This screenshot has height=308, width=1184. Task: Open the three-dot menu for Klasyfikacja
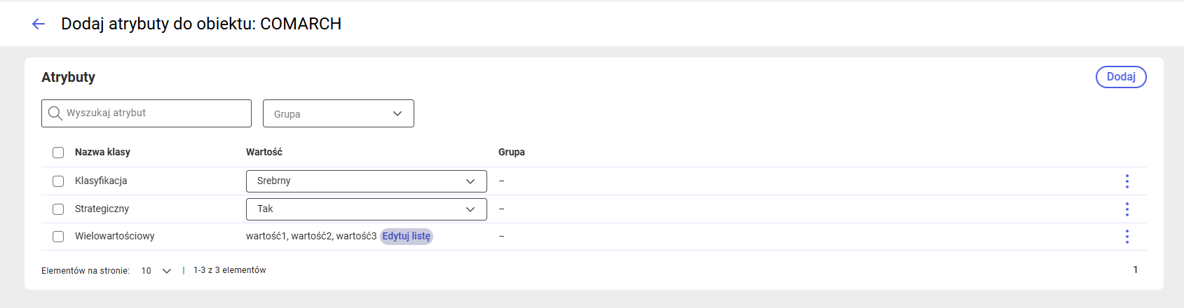[1127, 181]
